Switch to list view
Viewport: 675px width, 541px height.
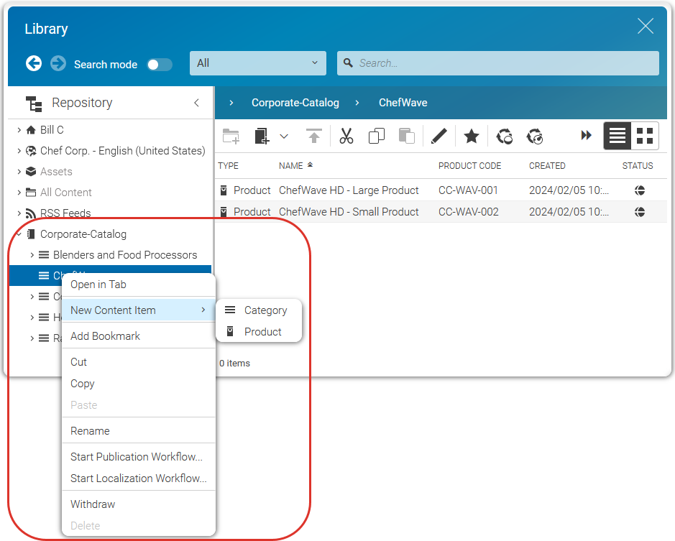tap(617, 136)
